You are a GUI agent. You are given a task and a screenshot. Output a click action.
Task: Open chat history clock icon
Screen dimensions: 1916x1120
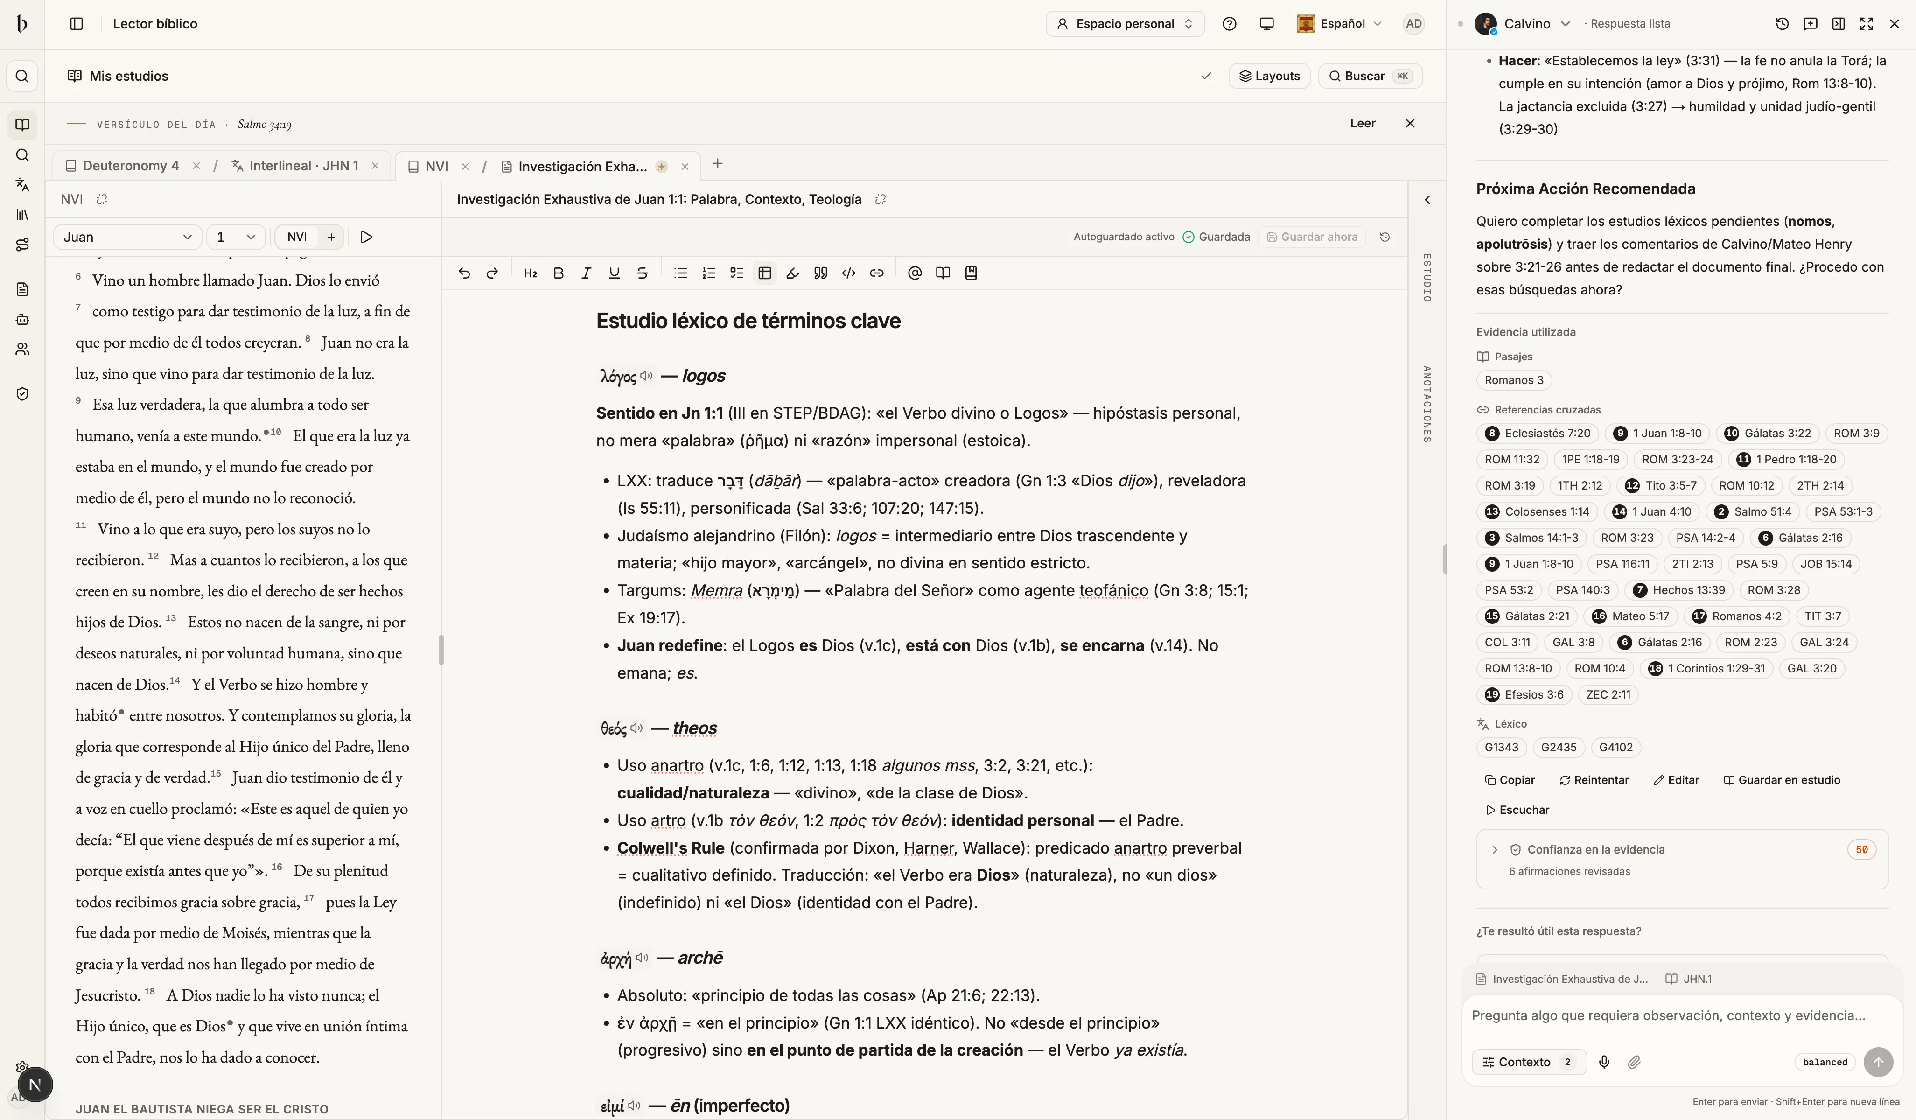pos(1782,24)
